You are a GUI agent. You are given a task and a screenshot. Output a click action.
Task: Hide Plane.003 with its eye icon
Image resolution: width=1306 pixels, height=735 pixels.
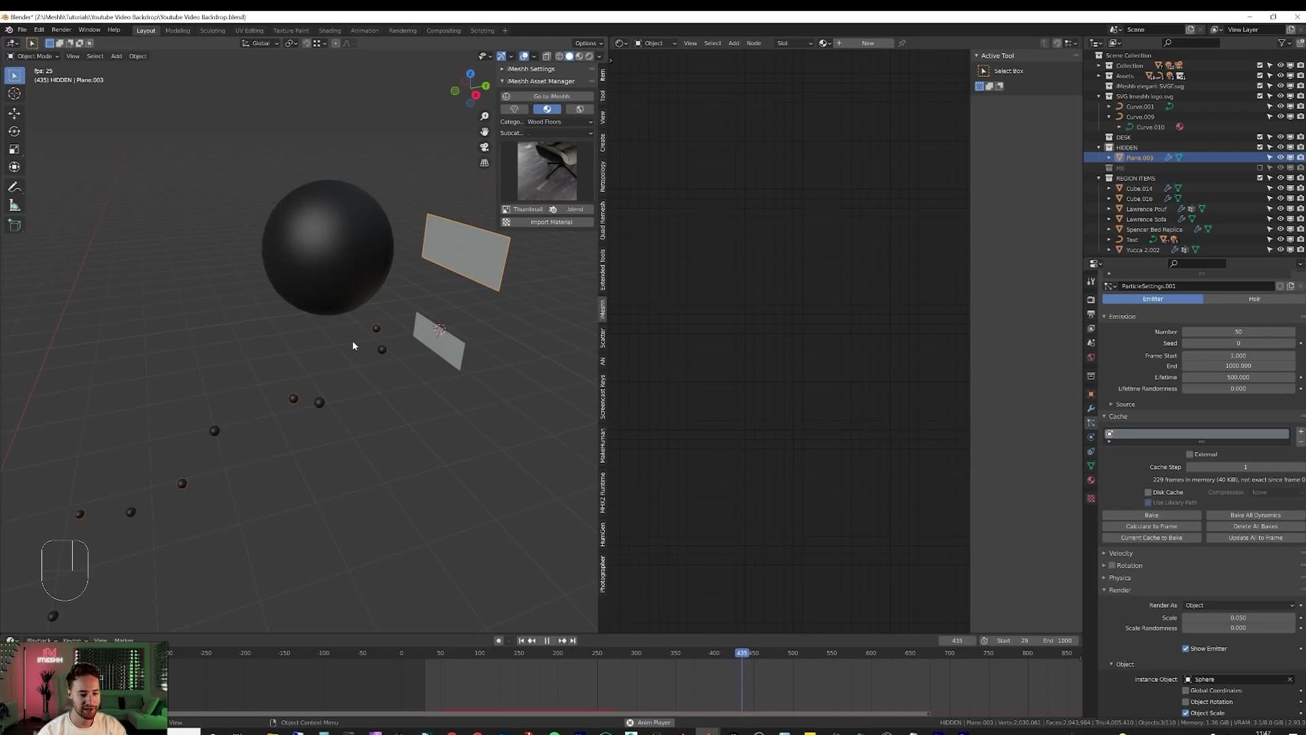(1280, 158)
